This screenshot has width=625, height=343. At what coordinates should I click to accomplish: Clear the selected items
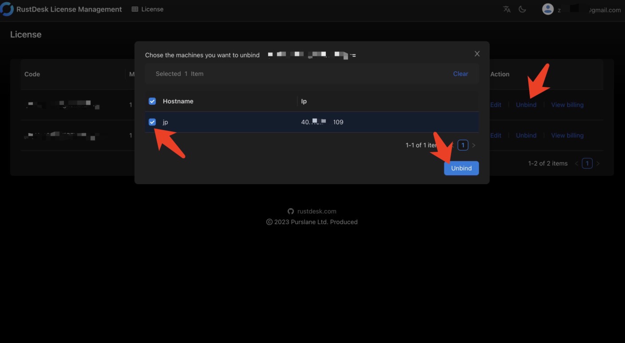coord(460,74)
